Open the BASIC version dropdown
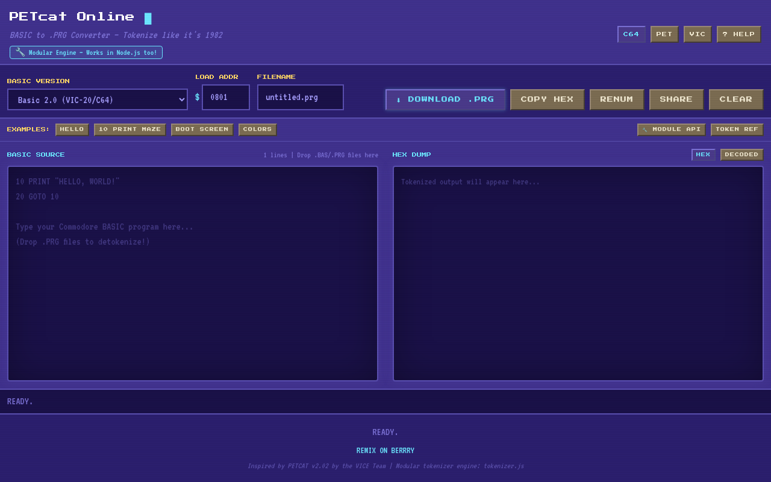771x482 pixels. pos(98,99)
